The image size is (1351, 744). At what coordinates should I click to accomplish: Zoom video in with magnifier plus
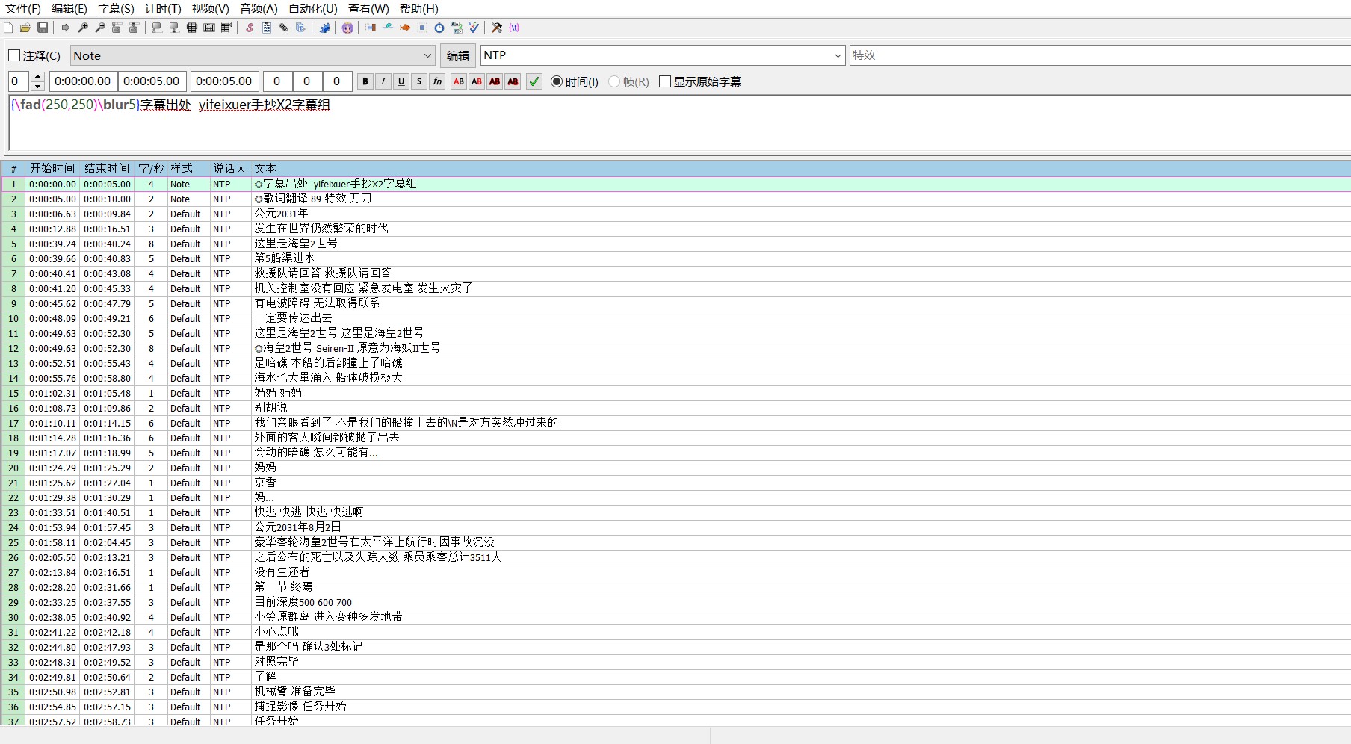click(83, 28)
